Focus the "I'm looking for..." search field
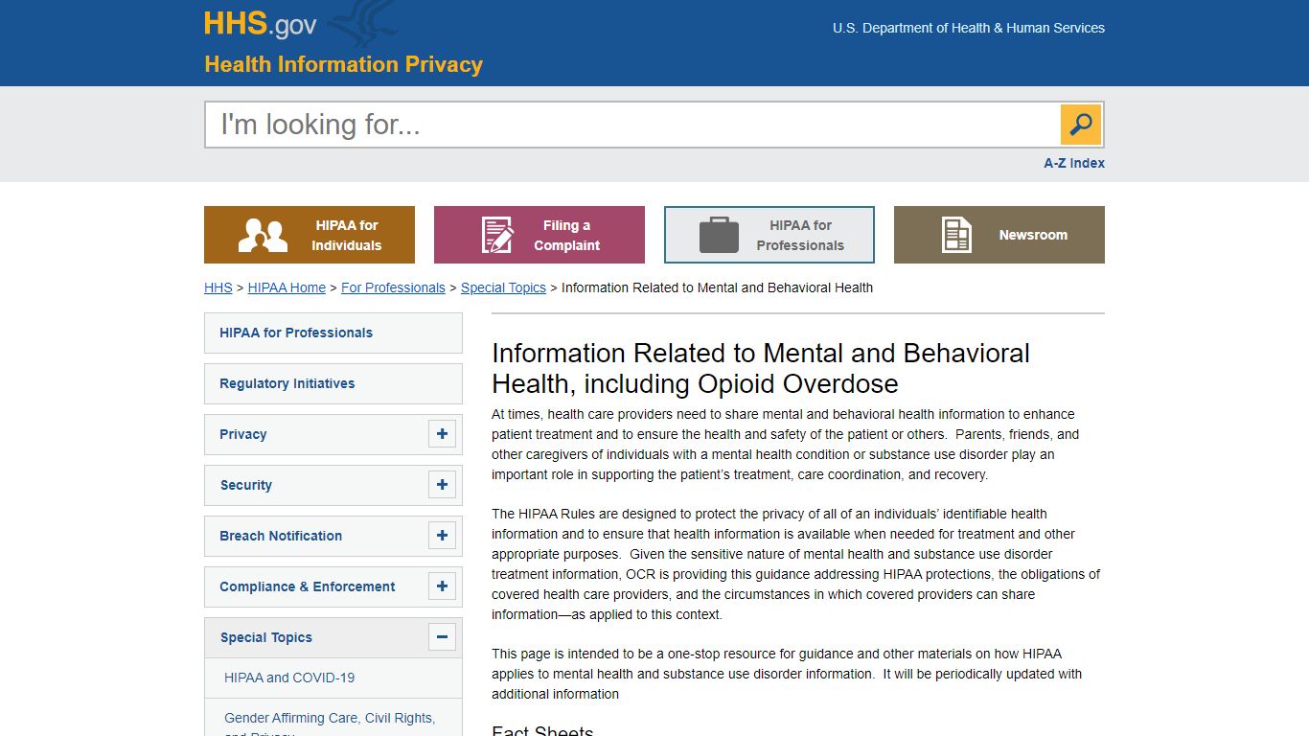 coord(632,125)
